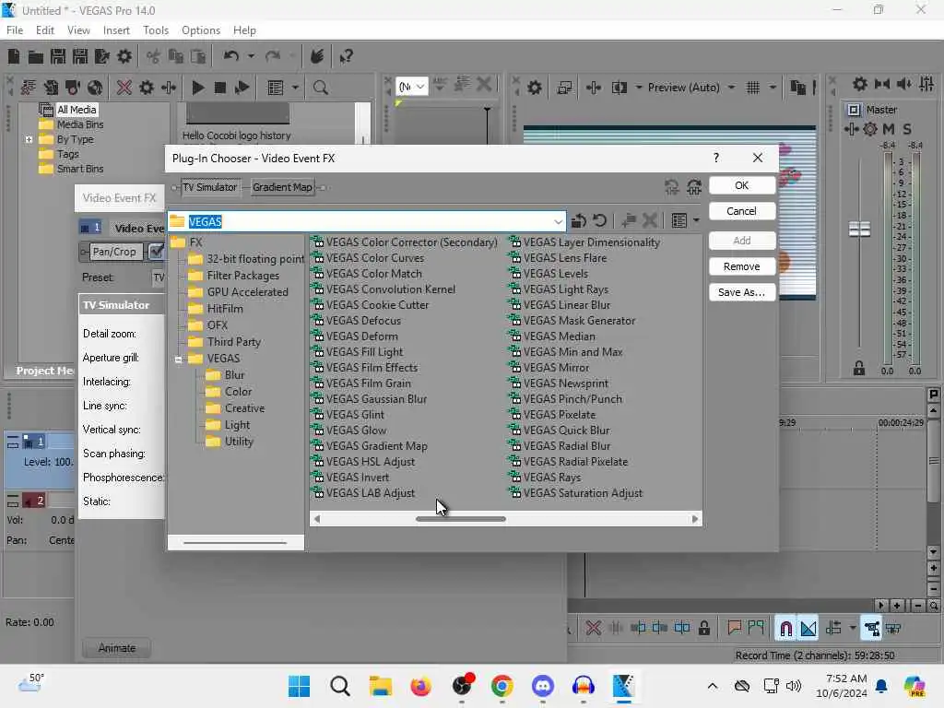Open the Tools menu
The width and height of the screenshot is (944, 708).
pyautogui.click(x=156, y=30)
